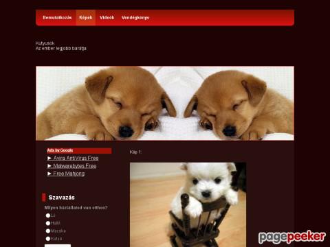This screenshot has height=247, width=330.
Task: Click arrow icon beside Malwarebytes Free
Action: pos(49,166)
